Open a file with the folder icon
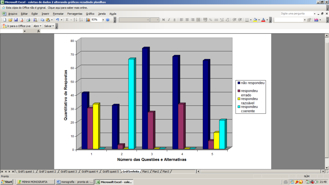The width and height of the screenshot is (329, 185). (10, 20)
